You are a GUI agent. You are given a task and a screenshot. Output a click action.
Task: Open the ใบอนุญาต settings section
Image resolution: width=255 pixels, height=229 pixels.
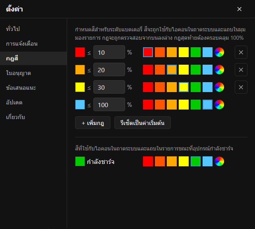click(33, 73)
